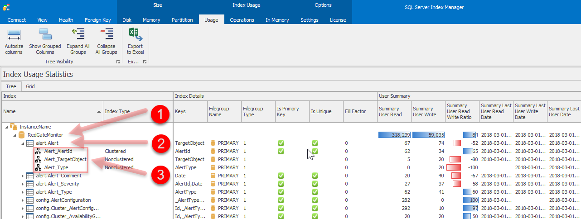Click the Autosize columns icon
The width and height of the screenshot is (581, 219).
tap(14, 34)
